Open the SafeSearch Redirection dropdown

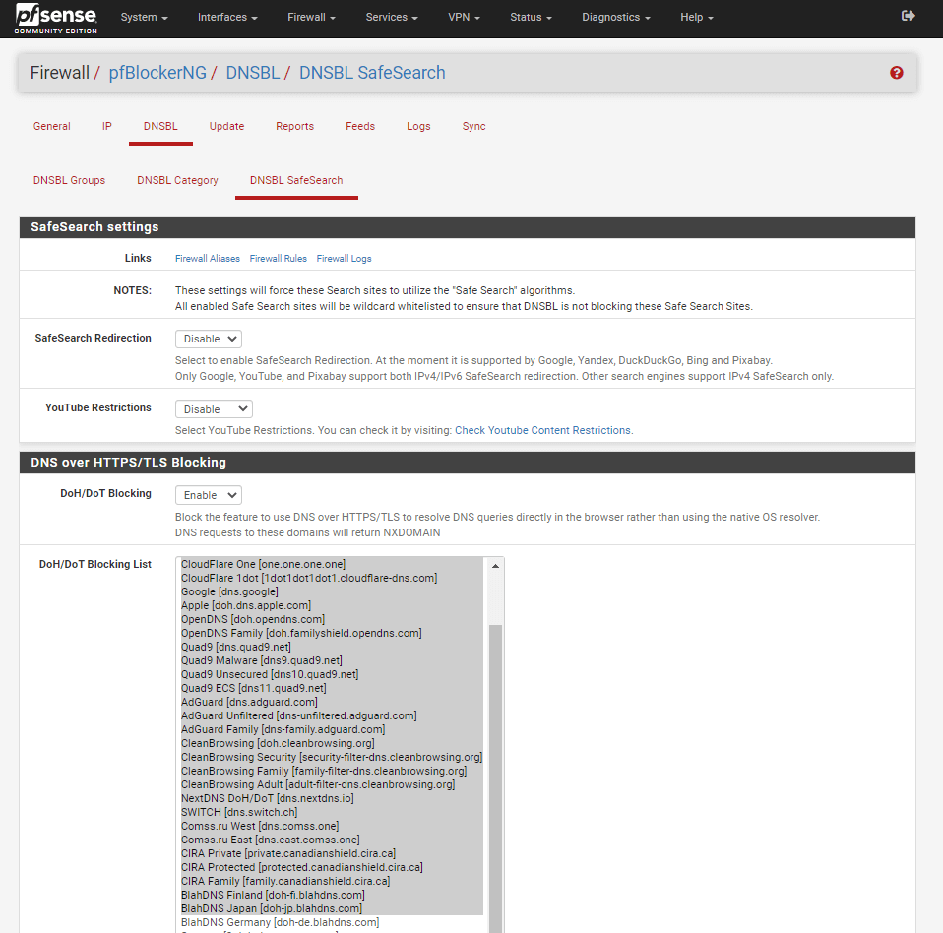point(208,339)
